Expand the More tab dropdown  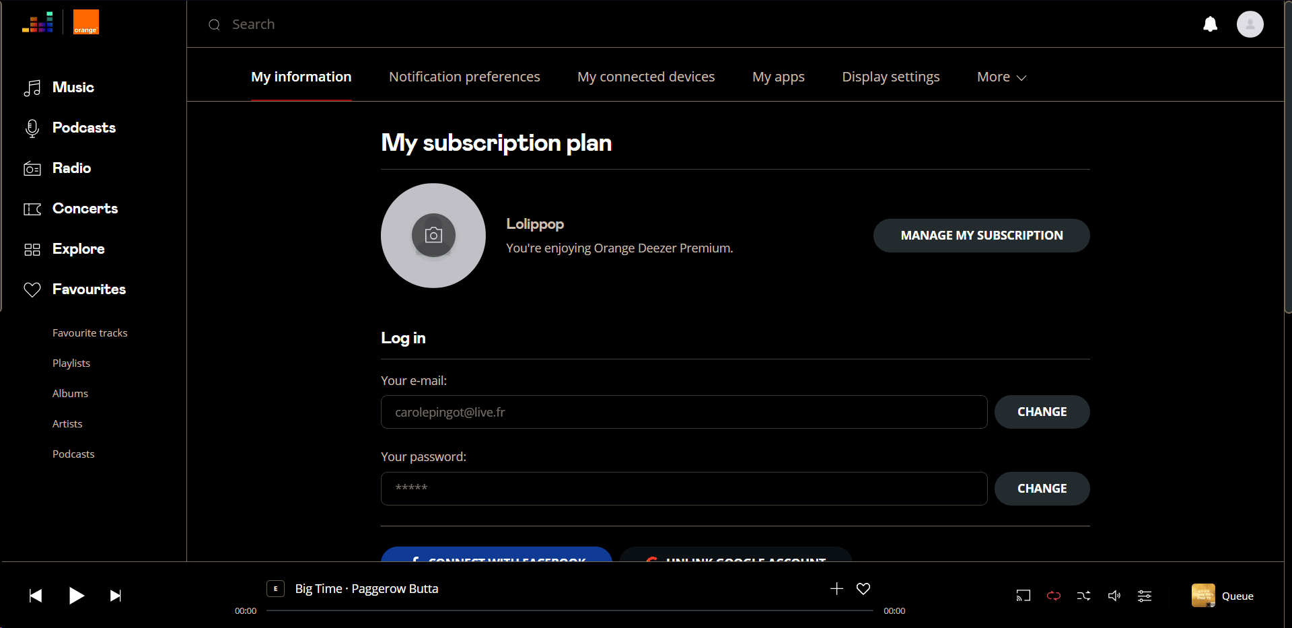click(1002, 77)
